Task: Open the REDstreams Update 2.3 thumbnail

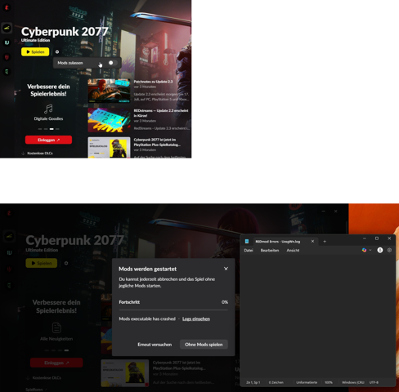Action: pyautogui.click(x=109, y=120)
